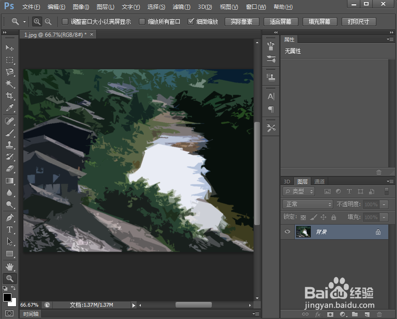397x319 pixels.
Task: Toggle lock image pixels brush icon
Action: 314,217
